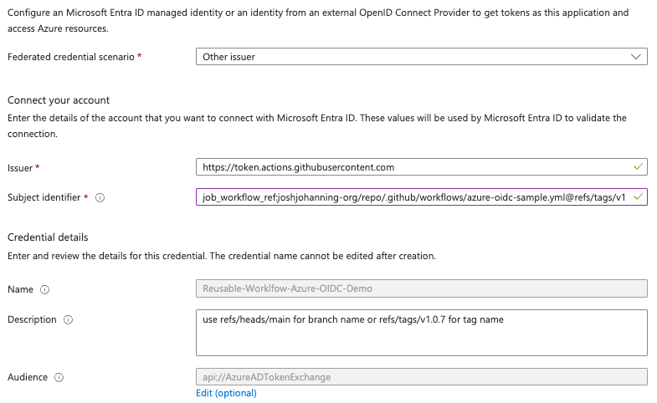The image size is (657, 403).
Task: Click the Connect your account heading
Action: (x=58, y=100)
